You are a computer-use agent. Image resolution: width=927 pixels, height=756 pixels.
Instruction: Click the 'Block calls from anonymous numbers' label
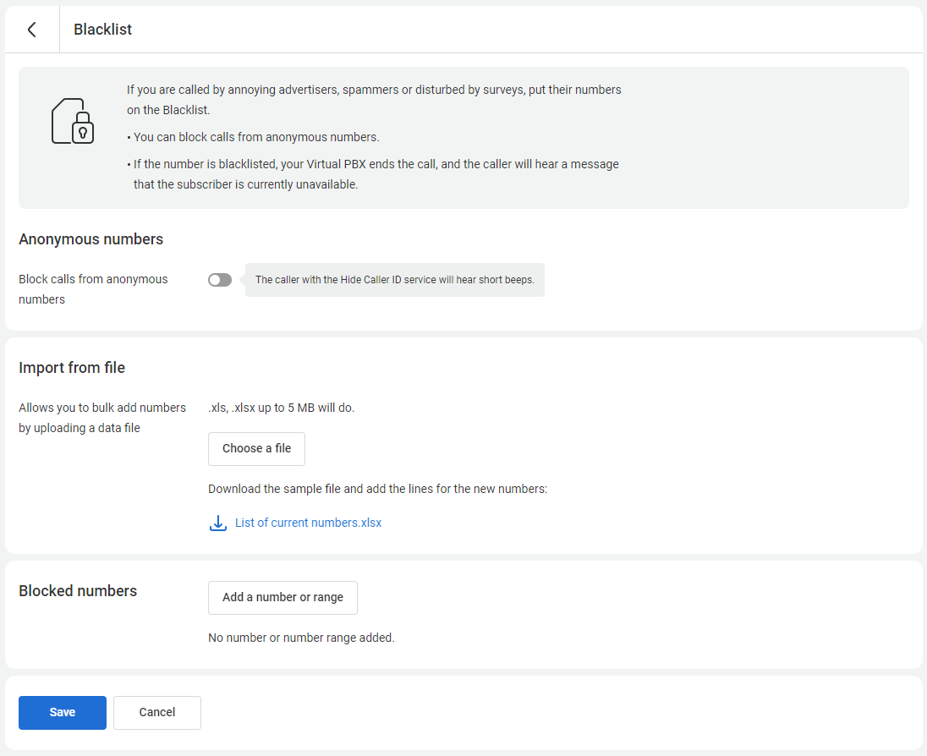click(93, 289)
